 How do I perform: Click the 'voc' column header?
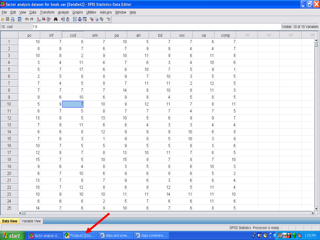coord(182,35)
